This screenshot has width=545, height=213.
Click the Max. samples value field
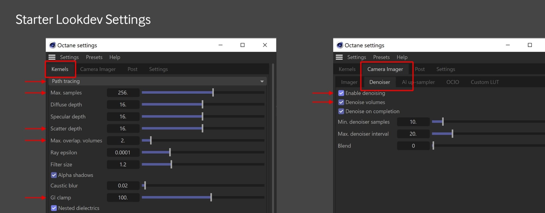(123, 93)
